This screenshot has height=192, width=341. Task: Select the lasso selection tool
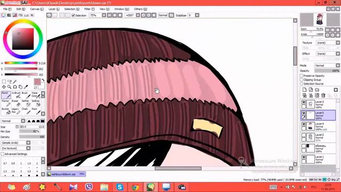[10, 82]
